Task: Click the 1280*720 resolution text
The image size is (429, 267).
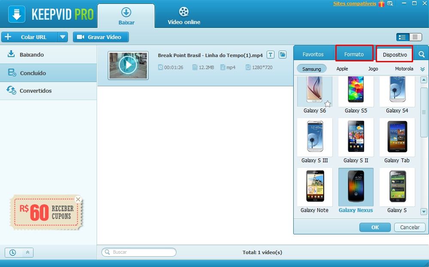Action: tap(262, 67)
